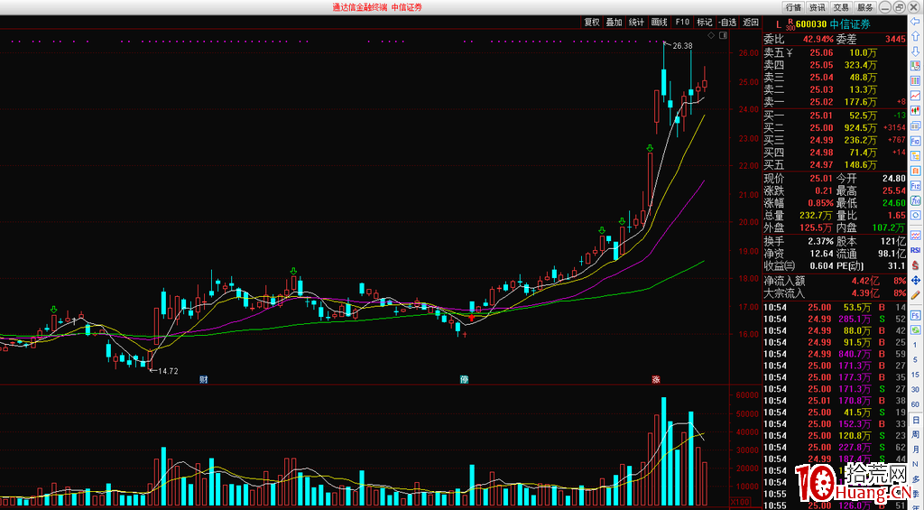Go back with the 返回 button

(750, 23)
